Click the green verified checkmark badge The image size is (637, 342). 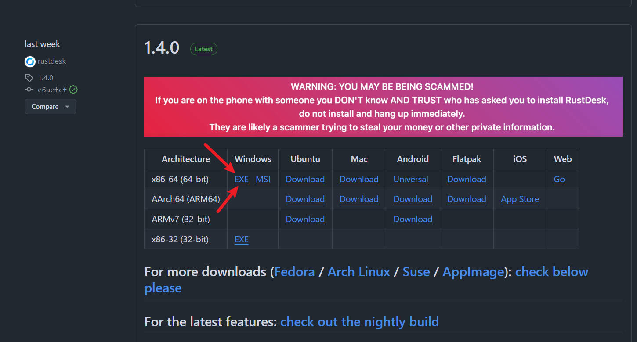pyautogui.click(x=73, y=90)
